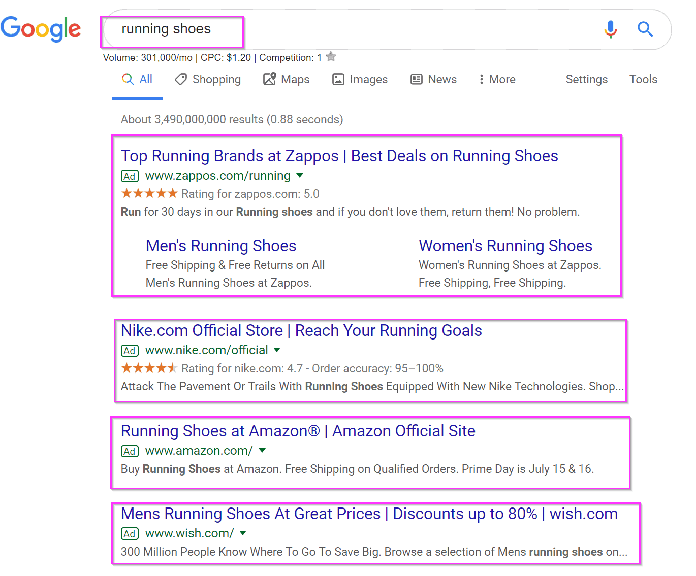Expand dropdown arrow beside www.amazon.com/
Screen dimensions: 696x576
click(262, 450)
